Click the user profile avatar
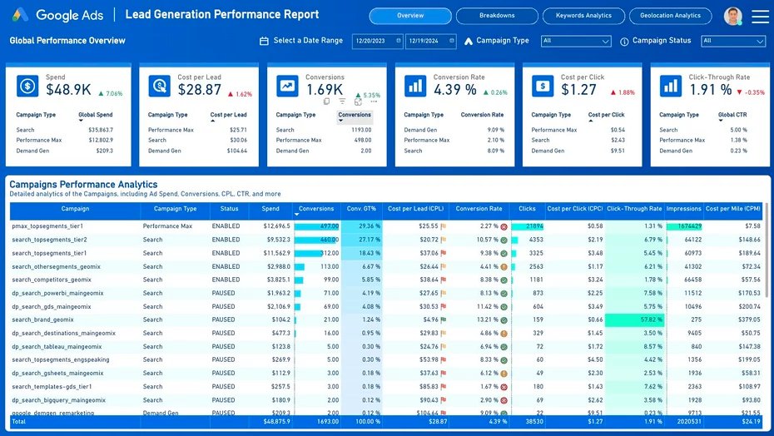This screenshot has height=436, width=774. [733, 17]
